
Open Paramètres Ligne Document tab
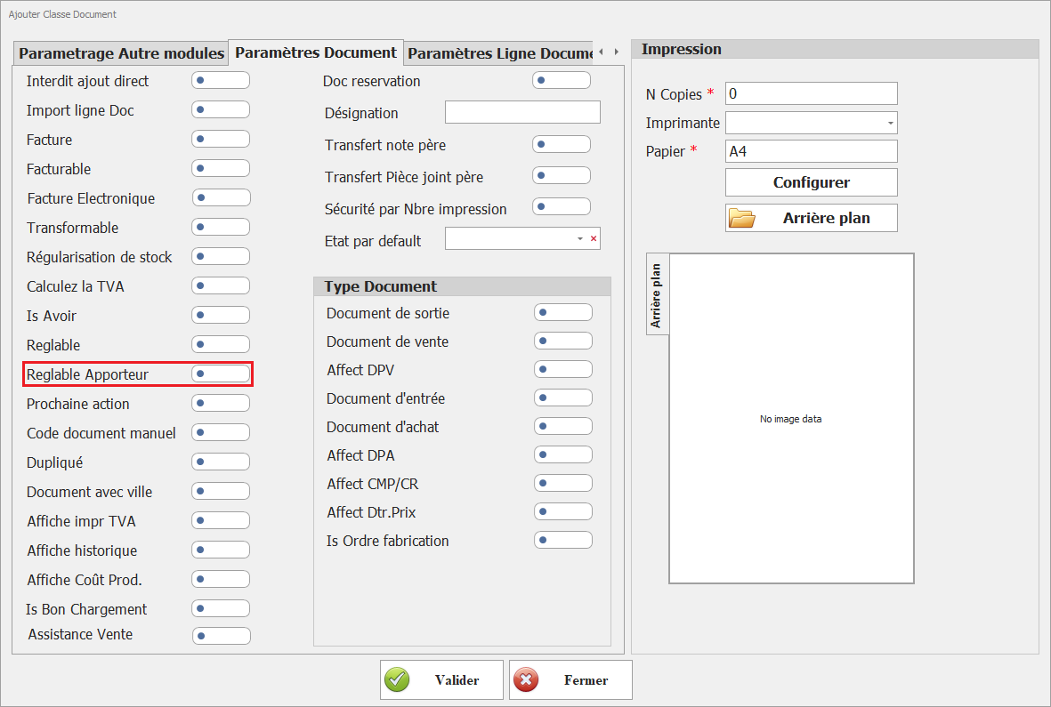[x=500, y=53]
